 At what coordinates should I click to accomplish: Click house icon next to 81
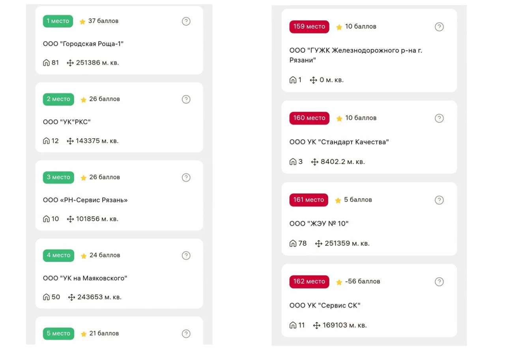click(47, 63)
